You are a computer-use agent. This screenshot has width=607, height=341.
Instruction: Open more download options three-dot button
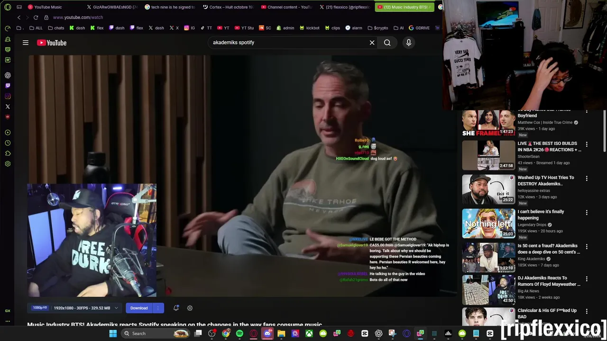pos(158,308)
